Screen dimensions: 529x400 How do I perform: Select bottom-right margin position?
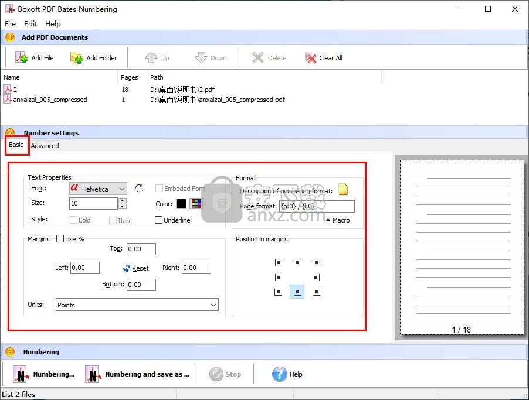click(x=317, y=292)
